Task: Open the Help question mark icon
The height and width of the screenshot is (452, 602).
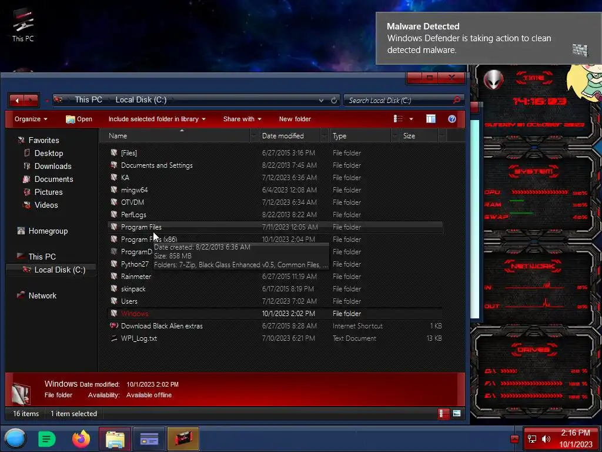Action: (452, 119)
